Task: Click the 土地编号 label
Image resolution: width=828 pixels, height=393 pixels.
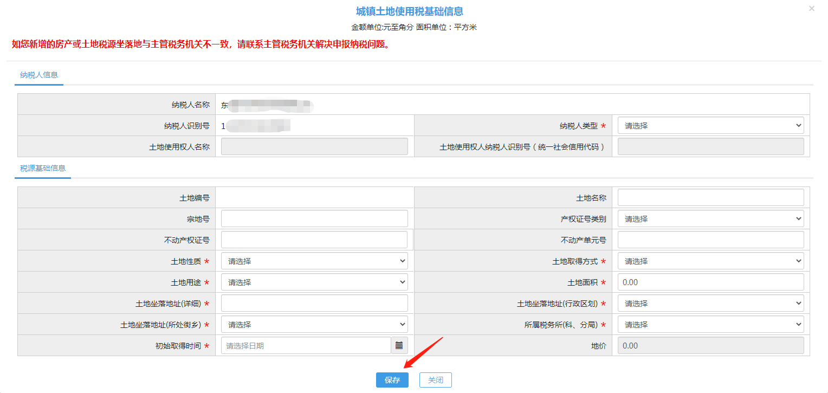Action: pos(195,198)
